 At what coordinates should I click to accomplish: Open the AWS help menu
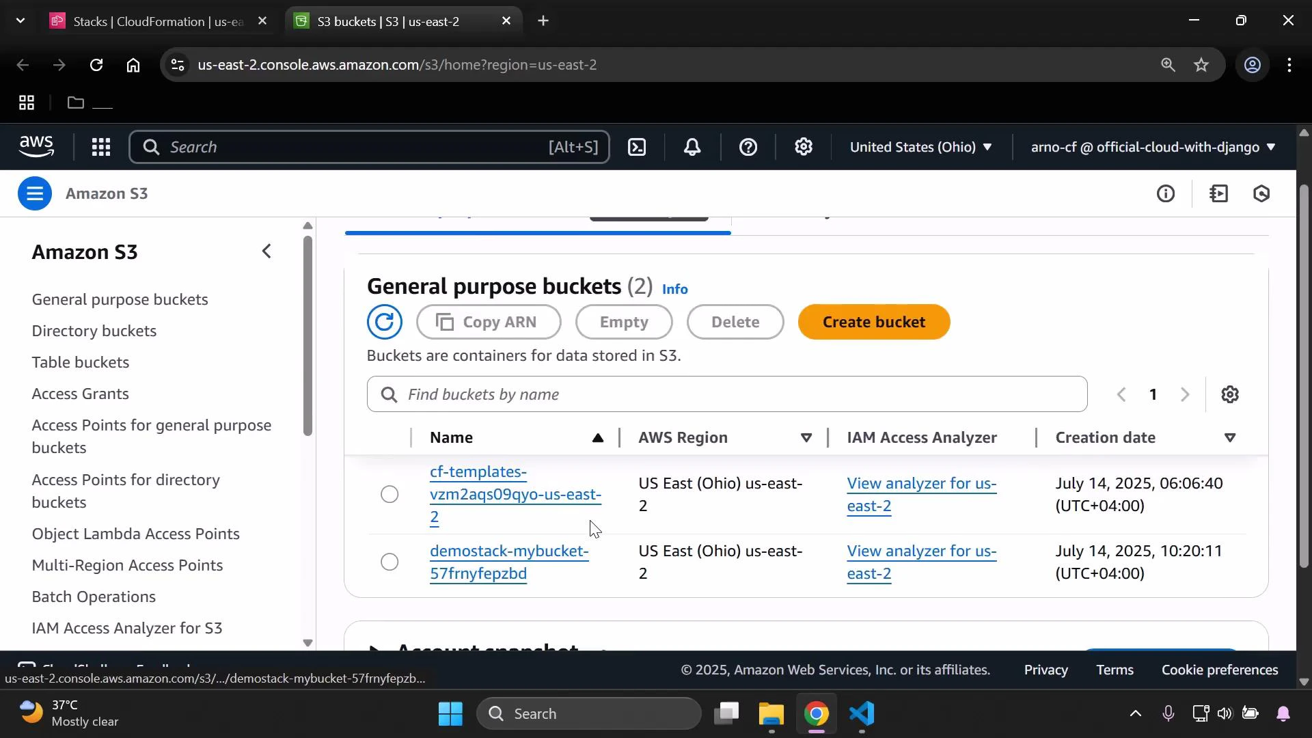pyautogui.click(x=749, y=147)
